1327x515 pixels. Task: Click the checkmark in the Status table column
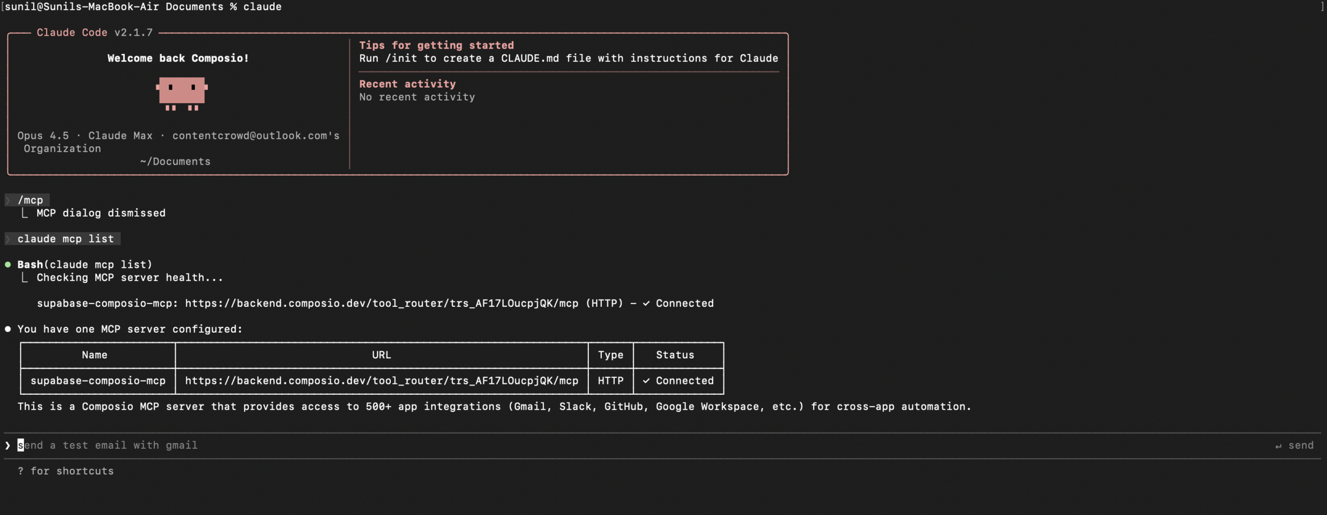(x=646, y=381)
